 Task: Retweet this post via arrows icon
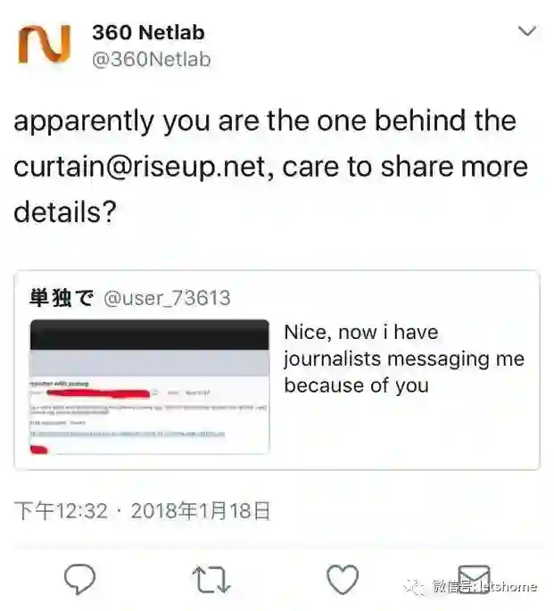[x=211, y=580]
